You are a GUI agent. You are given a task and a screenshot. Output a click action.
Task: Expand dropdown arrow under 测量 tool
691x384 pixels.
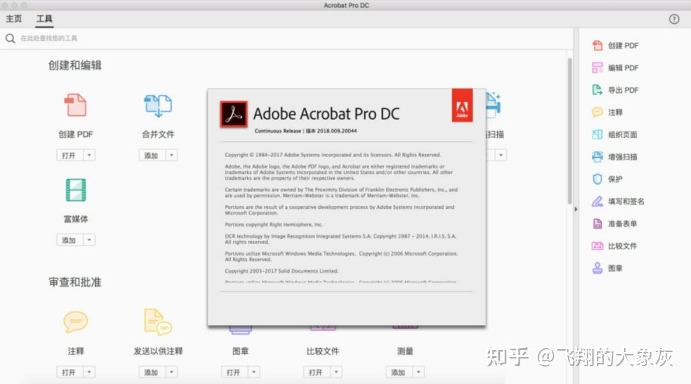click(419, 372)
